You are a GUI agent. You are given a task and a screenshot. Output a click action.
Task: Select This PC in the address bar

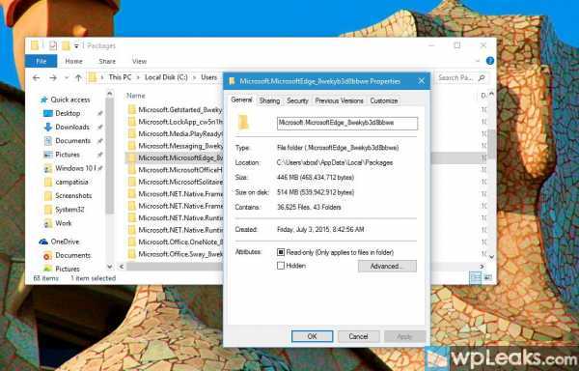coord(120,77)
